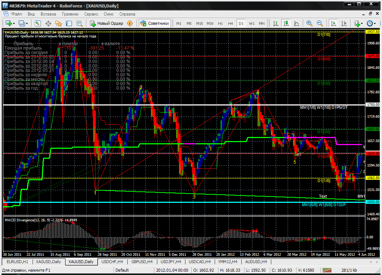Viewport: 382px width, 275px height.
Task: Select line chart display icon
Action: tap(296, 23)
